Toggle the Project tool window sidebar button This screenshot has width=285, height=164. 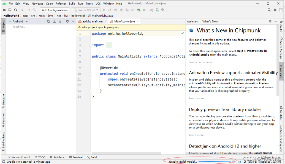pos(3,26)
